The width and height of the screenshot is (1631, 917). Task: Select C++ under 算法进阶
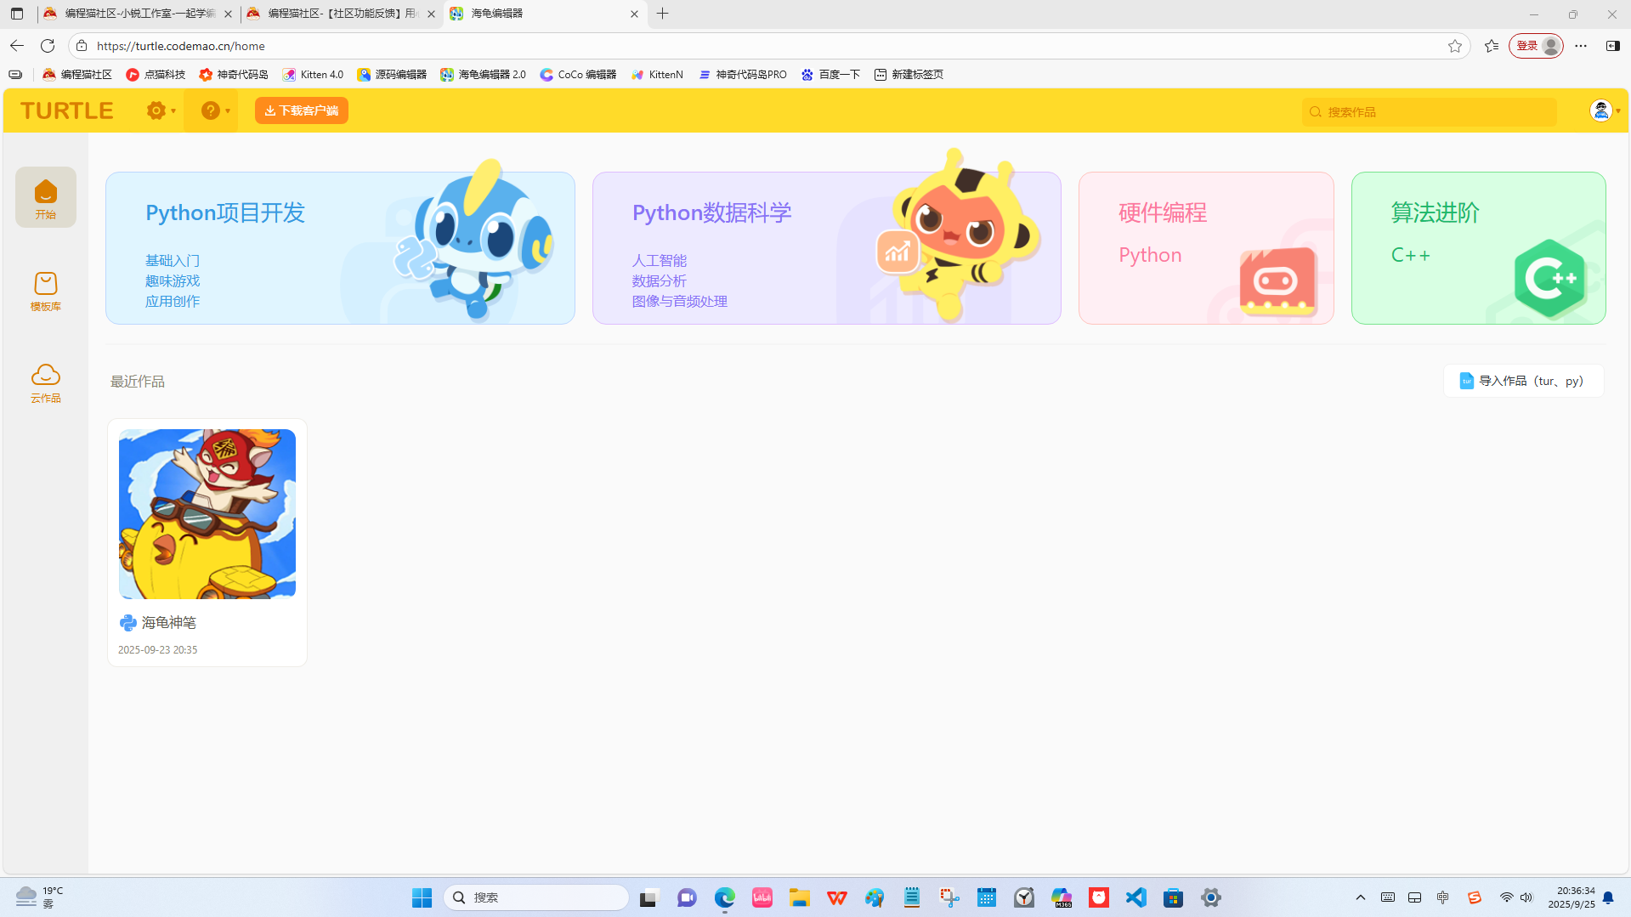pos(1411,255)
